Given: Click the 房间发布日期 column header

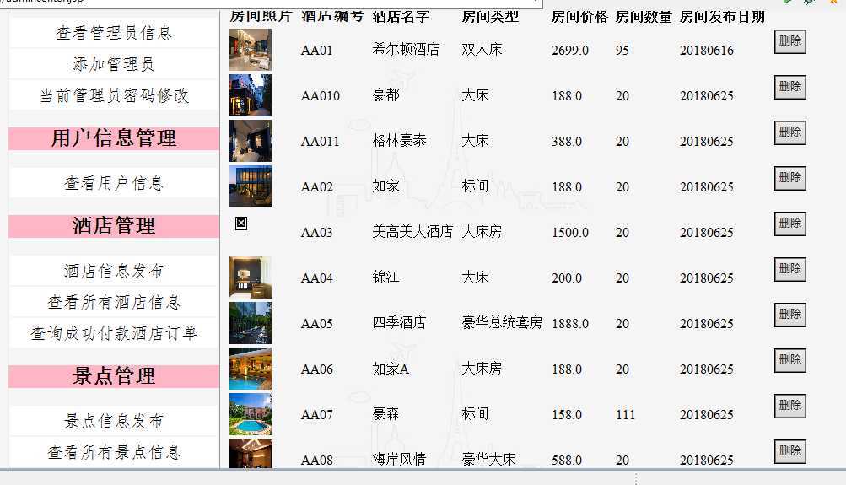Looking at the screenshot, I should point(722,17).
